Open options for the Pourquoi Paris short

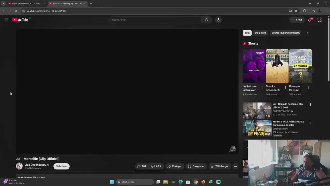(x=309, y=88)
